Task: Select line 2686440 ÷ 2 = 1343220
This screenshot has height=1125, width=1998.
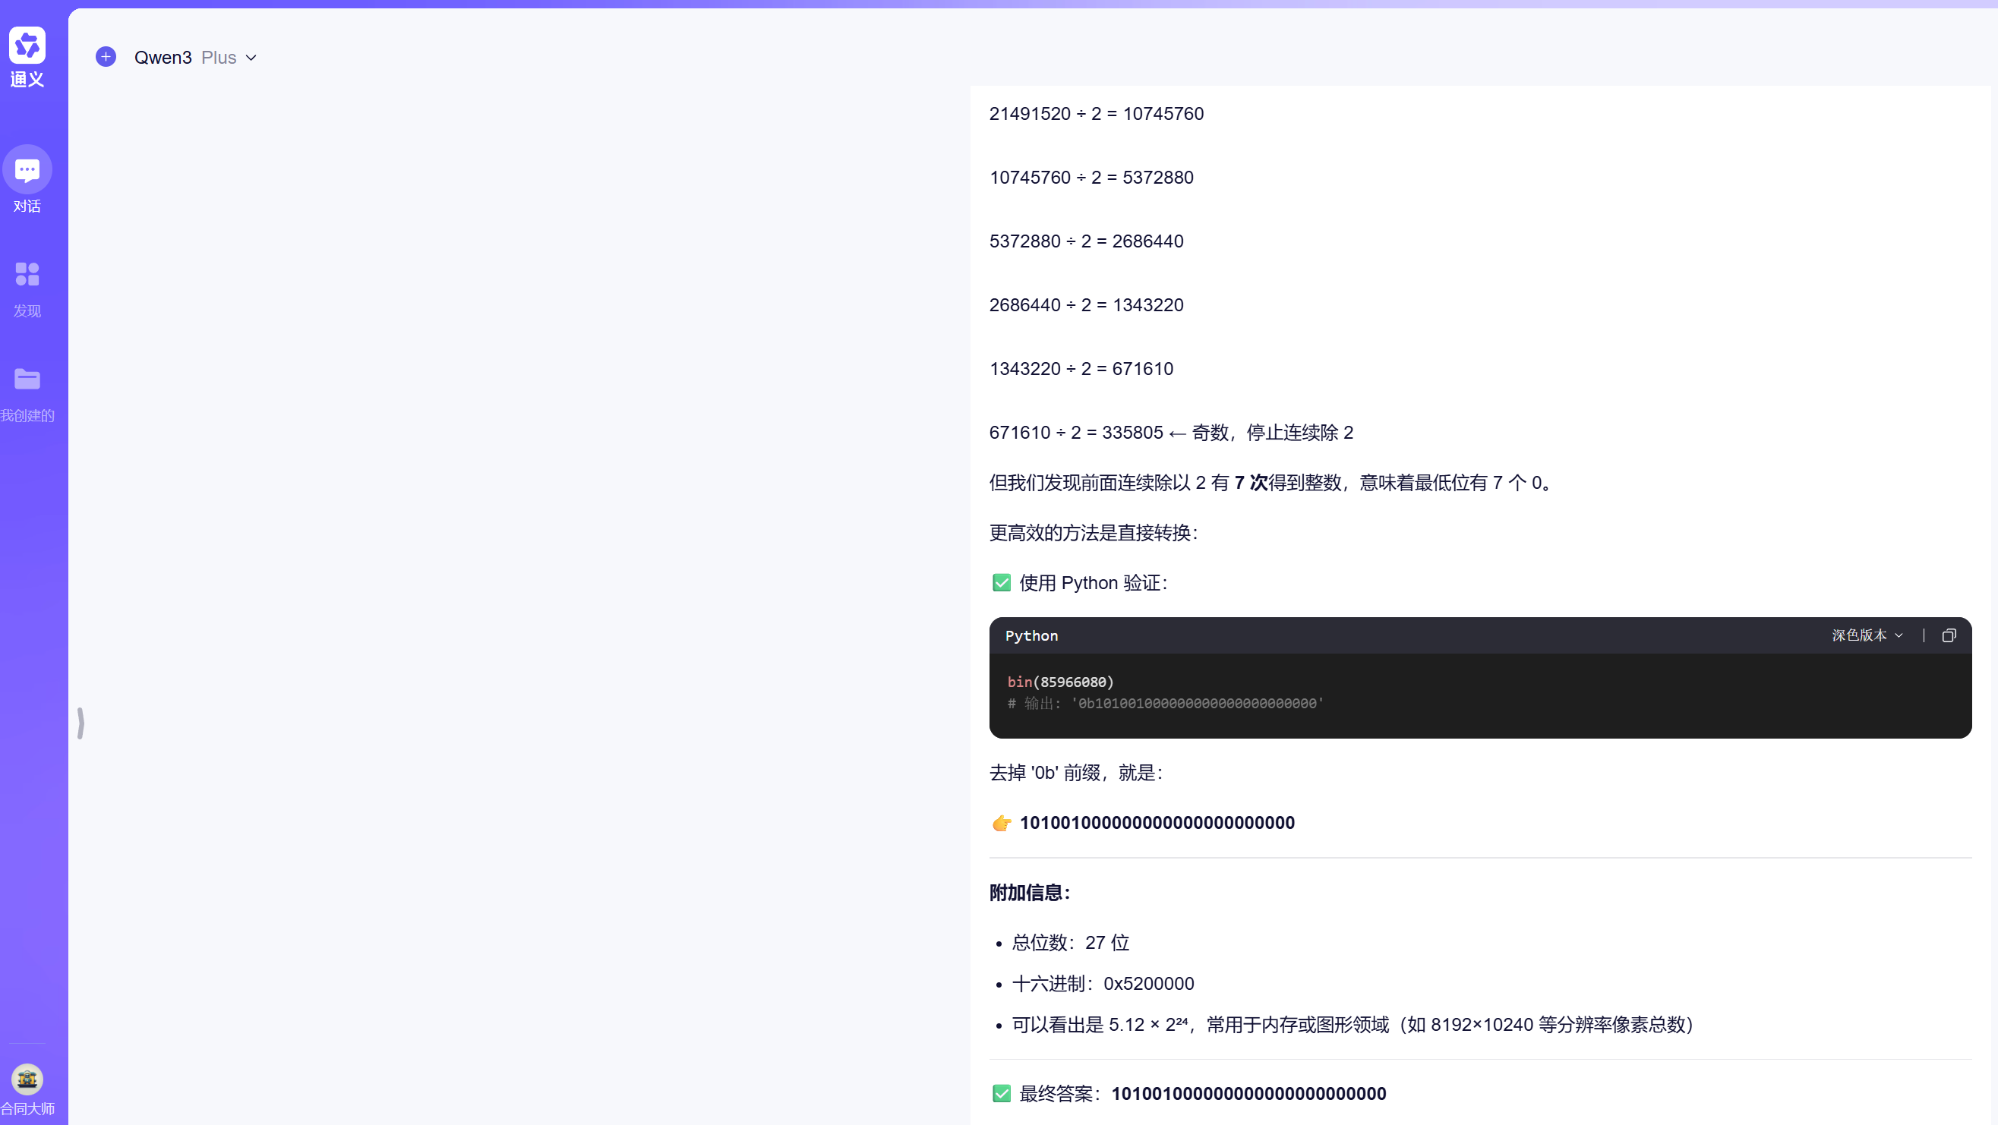Action: (1086, 304)
